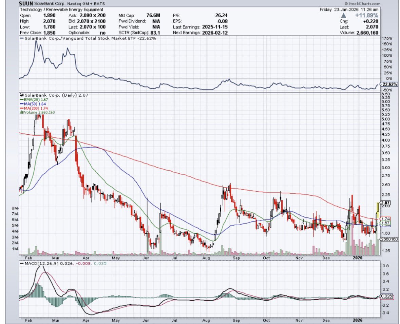
Task: Click the header Volume value 2,660,160
Action: 367,33
